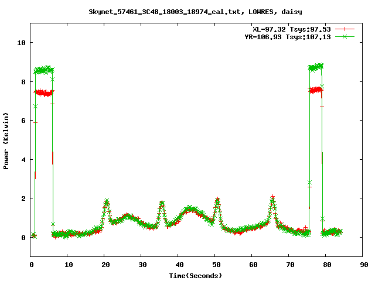Click the Power (Kelvin) axis label

point(6,141)
